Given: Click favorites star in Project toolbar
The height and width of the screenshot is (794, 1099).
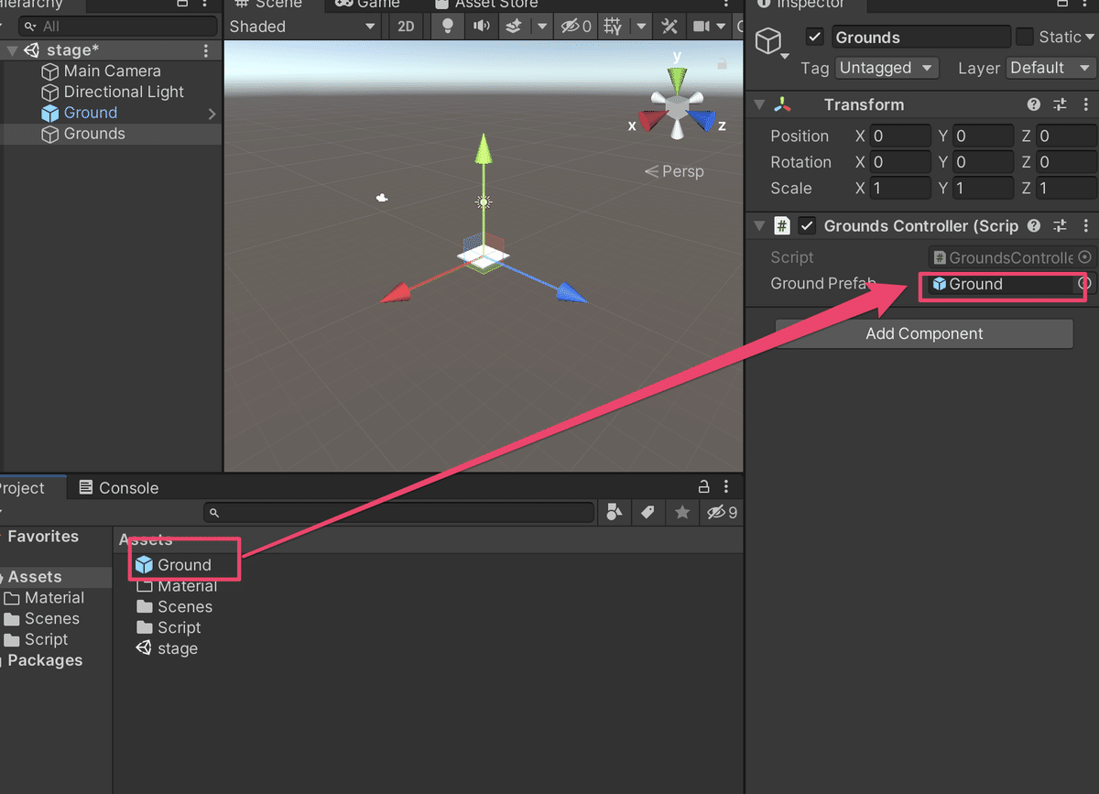Looking at the screenshot, I should 682,513.
